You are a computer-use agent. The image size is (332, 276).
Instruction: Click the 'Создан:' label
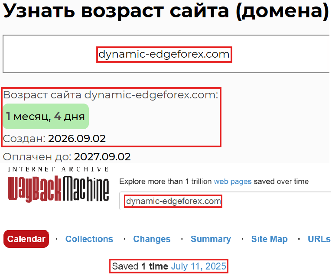point(24,139)
